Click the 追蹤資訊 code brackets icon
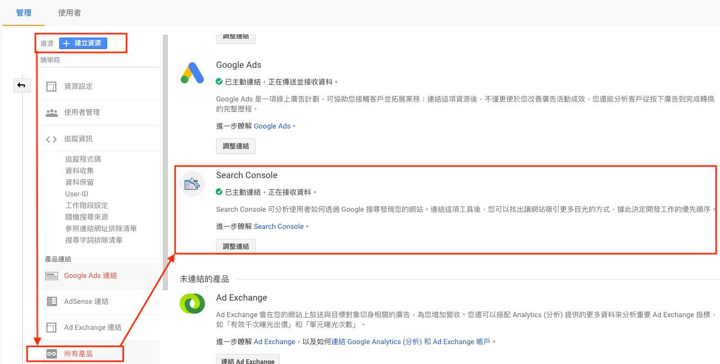Image resolution: width=720 pixels, height=364 pixels. click(x=51, y=139)
